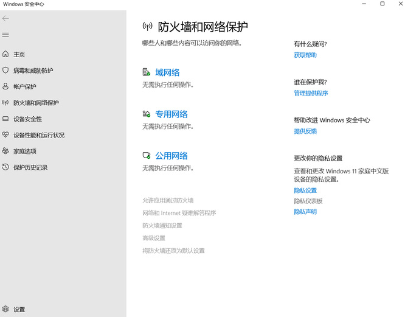Open 设备性能和运行状况 section
The height and width of the screenshot is (317, 405).
pyautogui.click(x=39, y=135)
